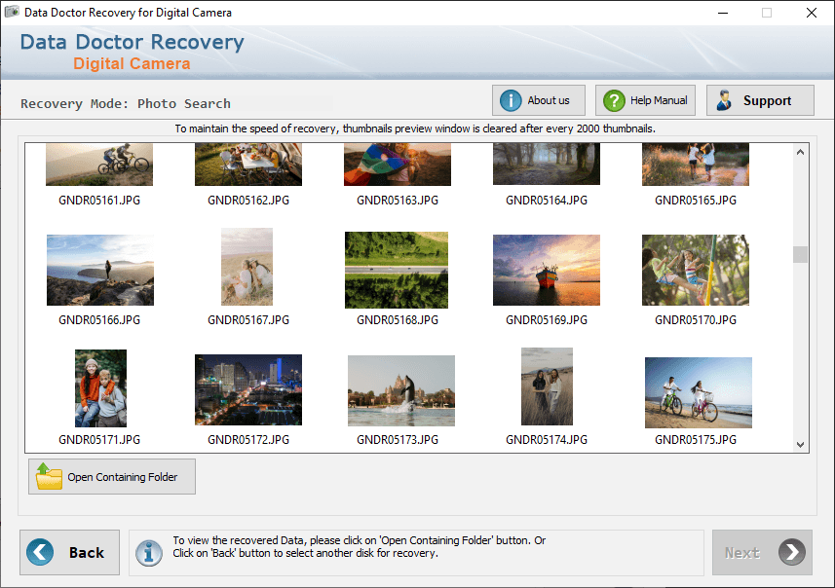Click the scrollbar down arrow
Viewport: 835px width, 588px height.
[800, 444]
